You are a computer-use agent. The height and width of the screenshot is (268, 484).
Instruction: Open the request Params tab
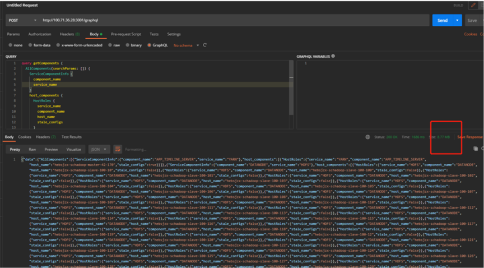pos(13,34)
